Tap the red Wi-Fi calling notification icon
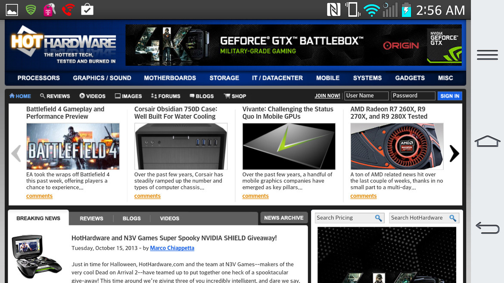The image size is (504, 283). click(x=68, y=9)
